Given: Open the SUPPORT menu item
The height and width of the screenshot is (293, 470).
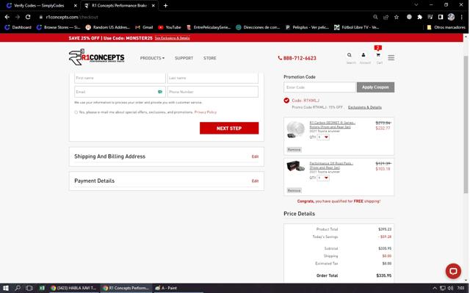Looking at the screenshot, I should [x=184, y=58].
